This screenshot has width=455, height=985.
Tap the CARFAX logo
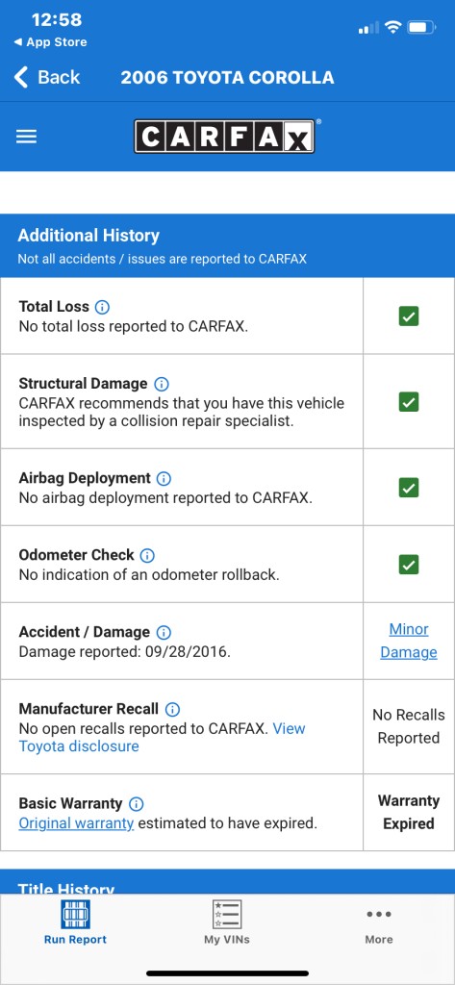coord(224,137)
